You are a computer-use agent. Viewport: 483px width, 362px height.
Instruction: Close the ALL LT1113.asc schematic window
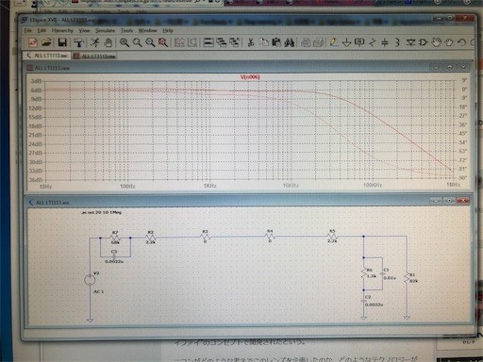(x=462, y=200)
